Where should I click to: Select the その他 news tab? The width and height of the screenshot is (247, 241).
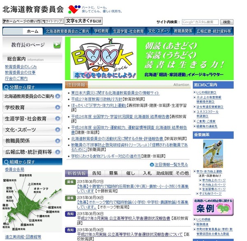click(182, 173)
